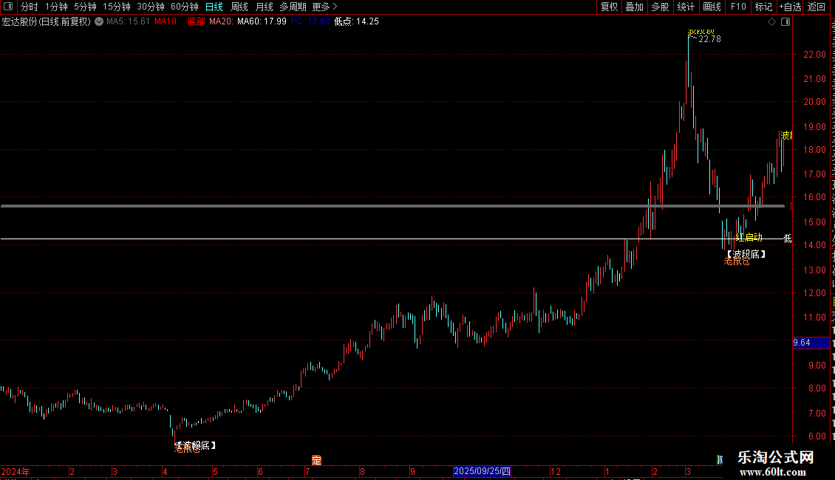The image size is (835, 480).
Task: Select the 日线 daily tab
Action: [x=214, y=7]
